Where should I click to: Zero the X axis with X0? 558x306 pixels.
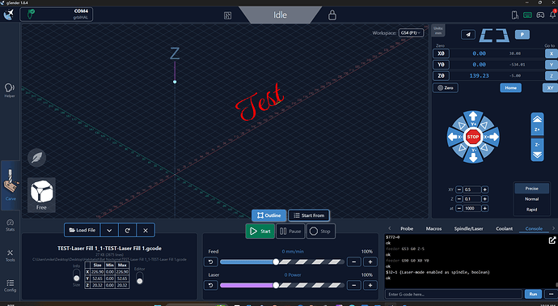tap(442, 53)
